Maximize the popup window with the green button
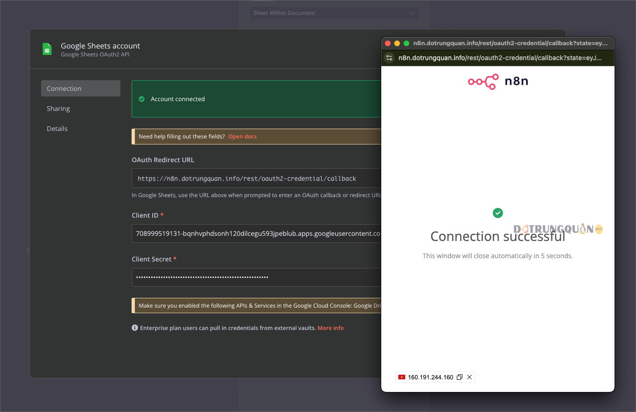The width and height of the screenshot is (636, 412). coord(406,43)
